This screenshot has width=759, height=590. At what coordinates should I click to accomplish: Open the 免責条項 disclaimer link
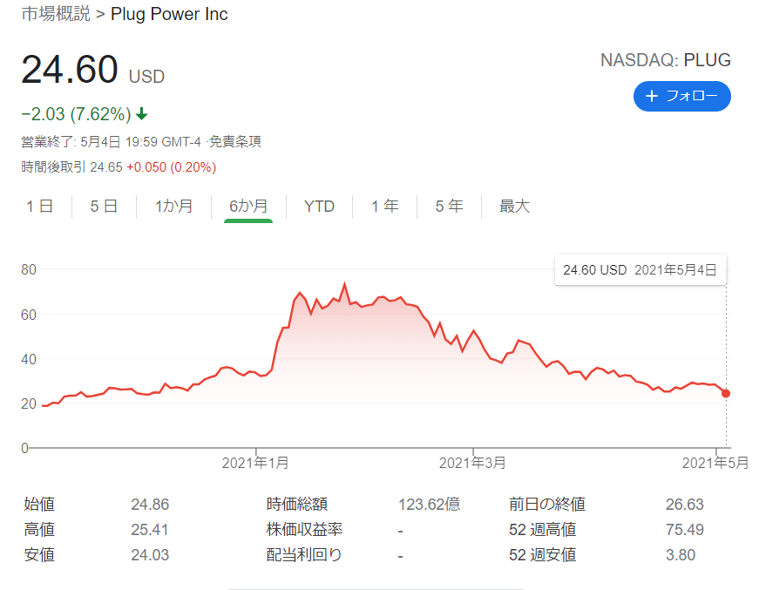235,141
